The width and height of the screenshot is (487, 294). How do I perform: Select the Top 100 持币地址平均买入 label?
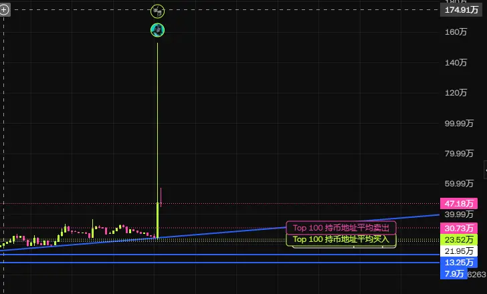click(x=341, y=239)
